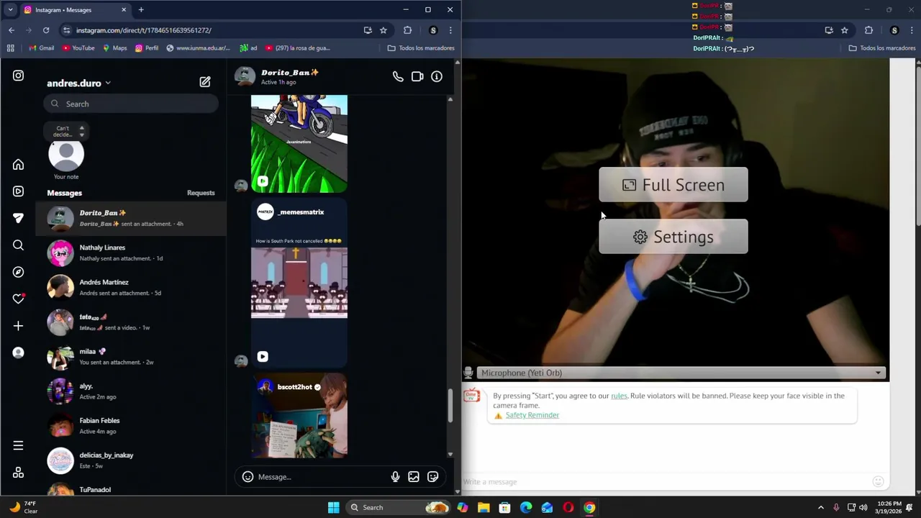Image resolution: width=921 pixels, height=518 pixels.
Task: Expand andres.duro account switcher
Action: click(78, 83)
